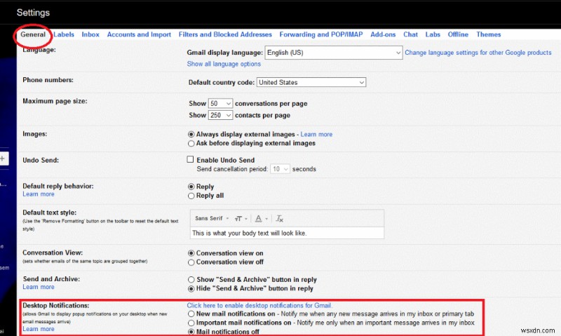Open the Add-ons tab

click(383, 34)
